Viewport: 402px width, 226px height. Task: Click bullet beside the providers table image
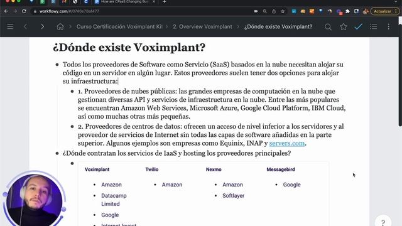[72, 163]
